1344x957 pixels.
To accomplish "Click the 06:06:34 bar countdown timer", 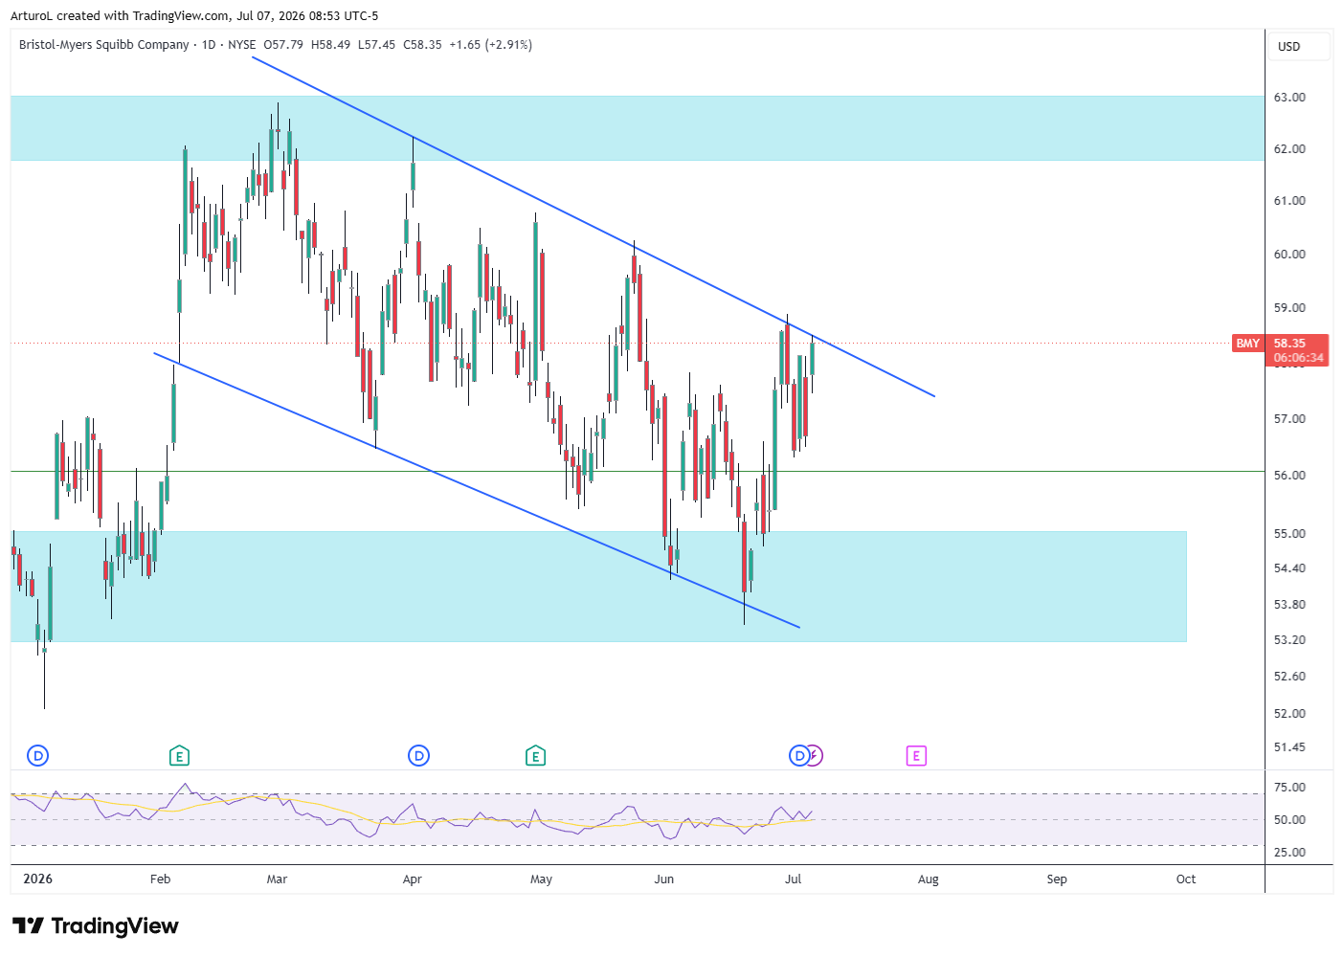I will click(x=1298, y=358).
